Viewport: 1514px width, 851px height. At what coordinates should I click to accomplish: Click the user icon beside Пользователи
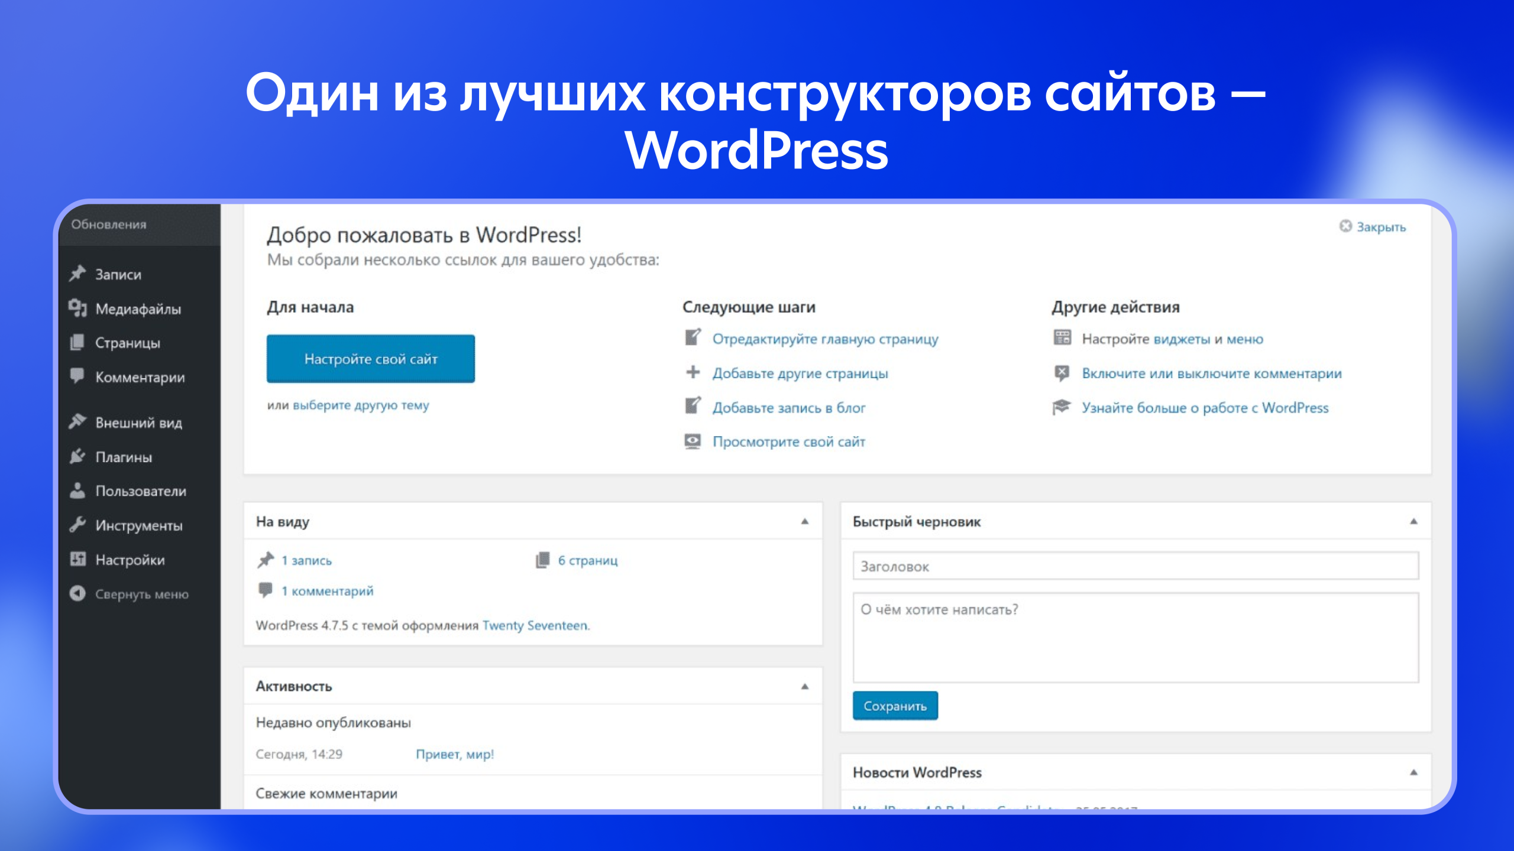click(x=77, y=491)
